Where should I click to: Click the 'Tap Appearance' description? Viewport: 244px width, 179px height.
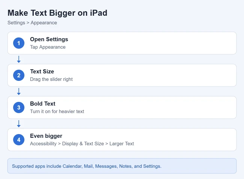(x=48, y=47)
